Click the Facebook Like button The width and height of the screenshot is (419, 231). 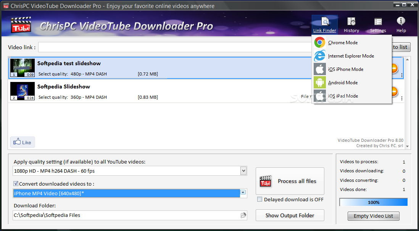(x=23, y=142)
